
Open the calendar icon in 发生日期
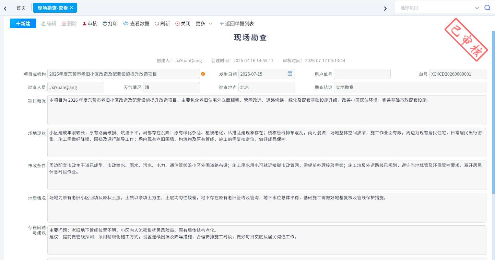pyautogui.click(x=290, y=74)
